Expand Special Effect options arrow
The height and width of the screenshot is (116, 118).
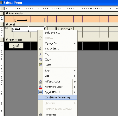point(75,92)
